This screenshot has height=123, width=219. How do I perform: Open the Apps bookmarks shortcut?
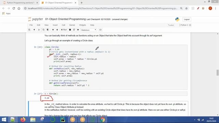pos(7,13)
